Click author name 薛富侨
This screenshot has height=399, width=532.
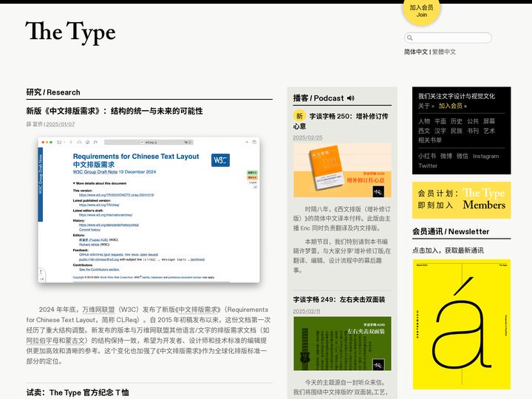[x=35, y=124]
